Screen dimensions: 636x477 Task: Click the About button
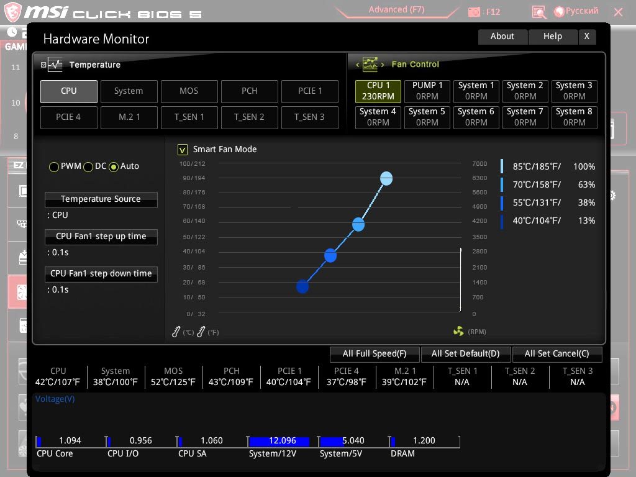(x=502, y=37)
